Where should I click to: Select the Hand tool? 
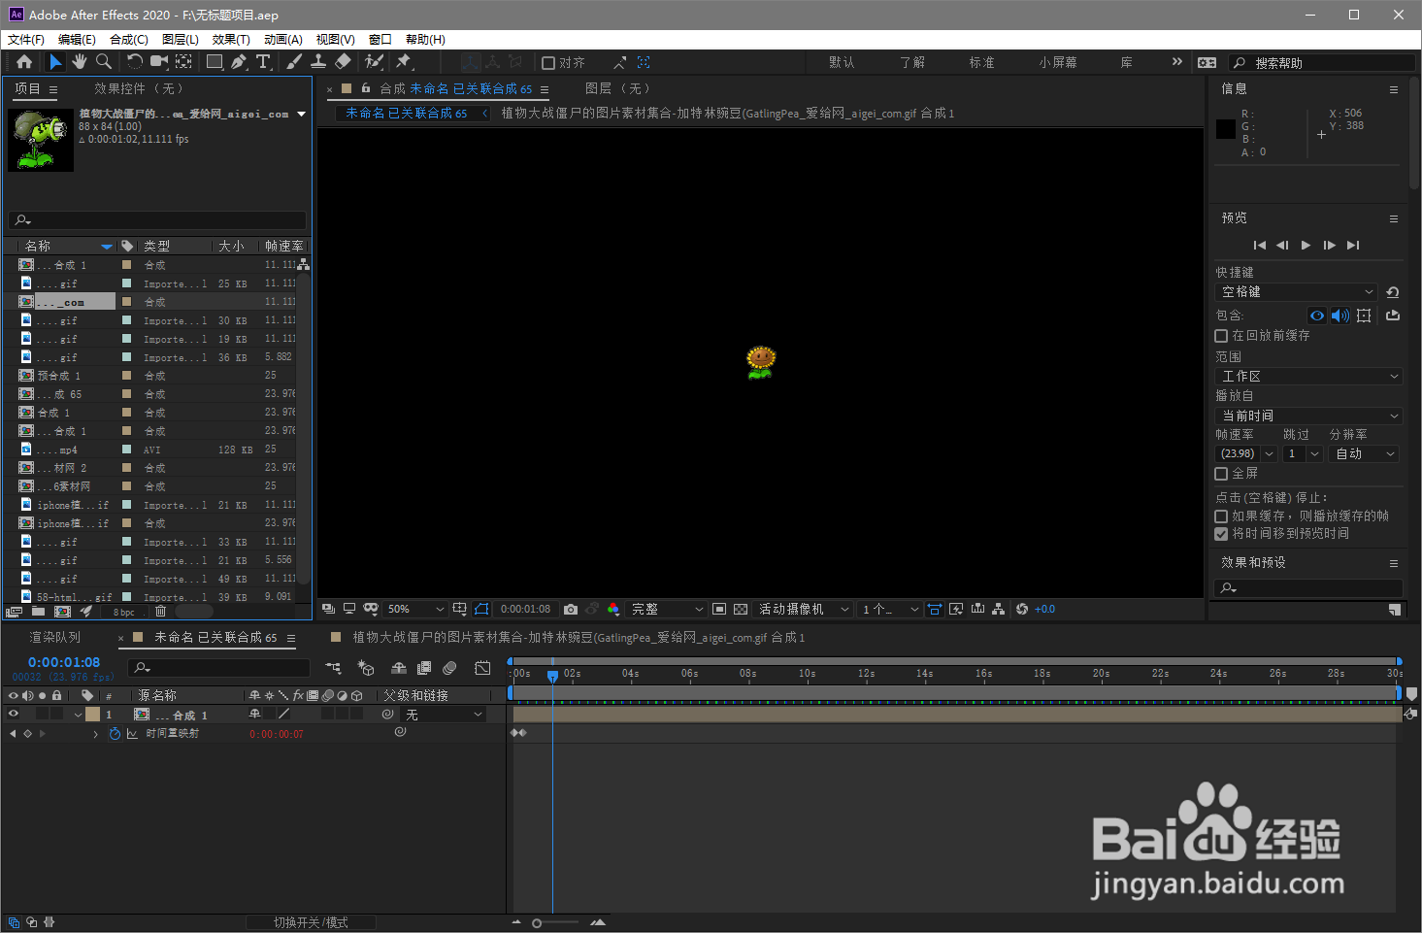click(x=79, y=62)
